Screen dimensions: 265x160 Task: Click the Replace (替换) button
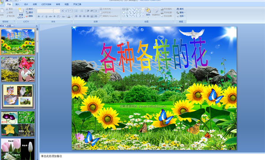point(181,12)
